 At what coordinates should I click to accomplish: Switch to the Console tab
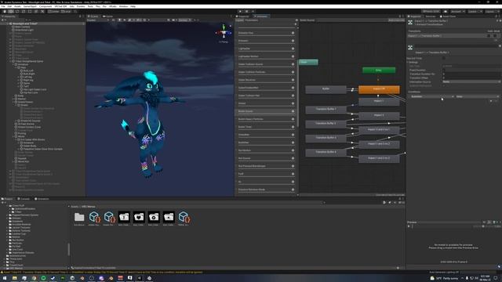[24, 199]
